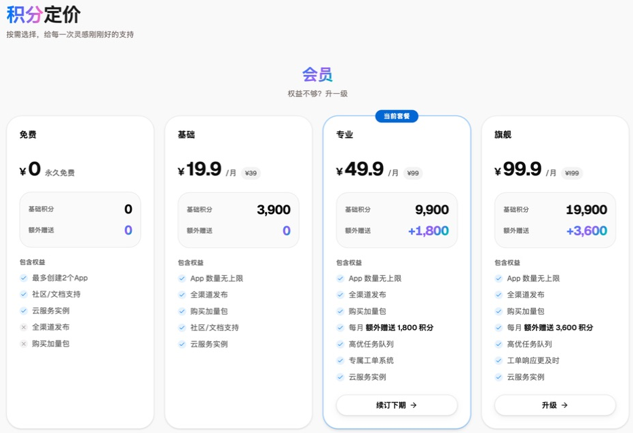Click the 会员 section heading

pos(317,75)
